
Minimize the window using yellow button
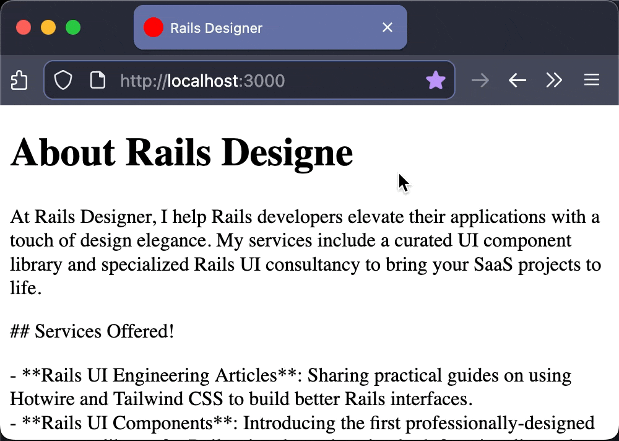point(48,28)
